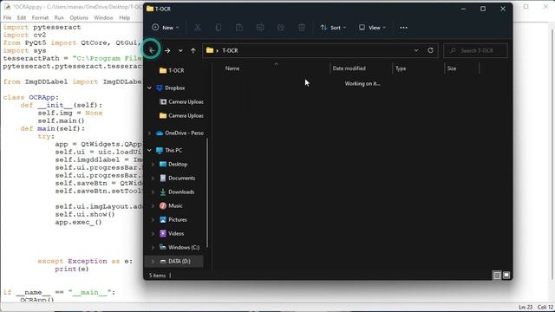Viewport: 555px width, 312px height.
Task: Open Videos in navigation pane
Action: [x=172, y=233]
